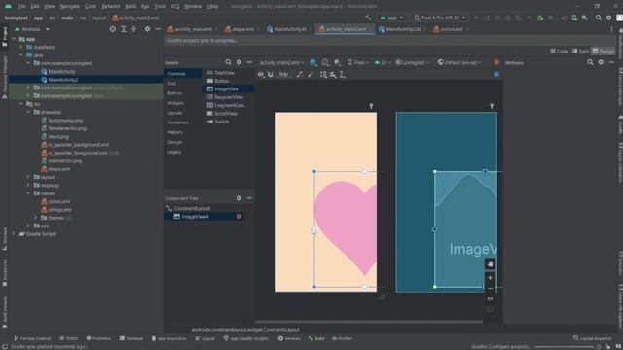Open Terminal tool window
Screen dimensions: 623x350
130,338
